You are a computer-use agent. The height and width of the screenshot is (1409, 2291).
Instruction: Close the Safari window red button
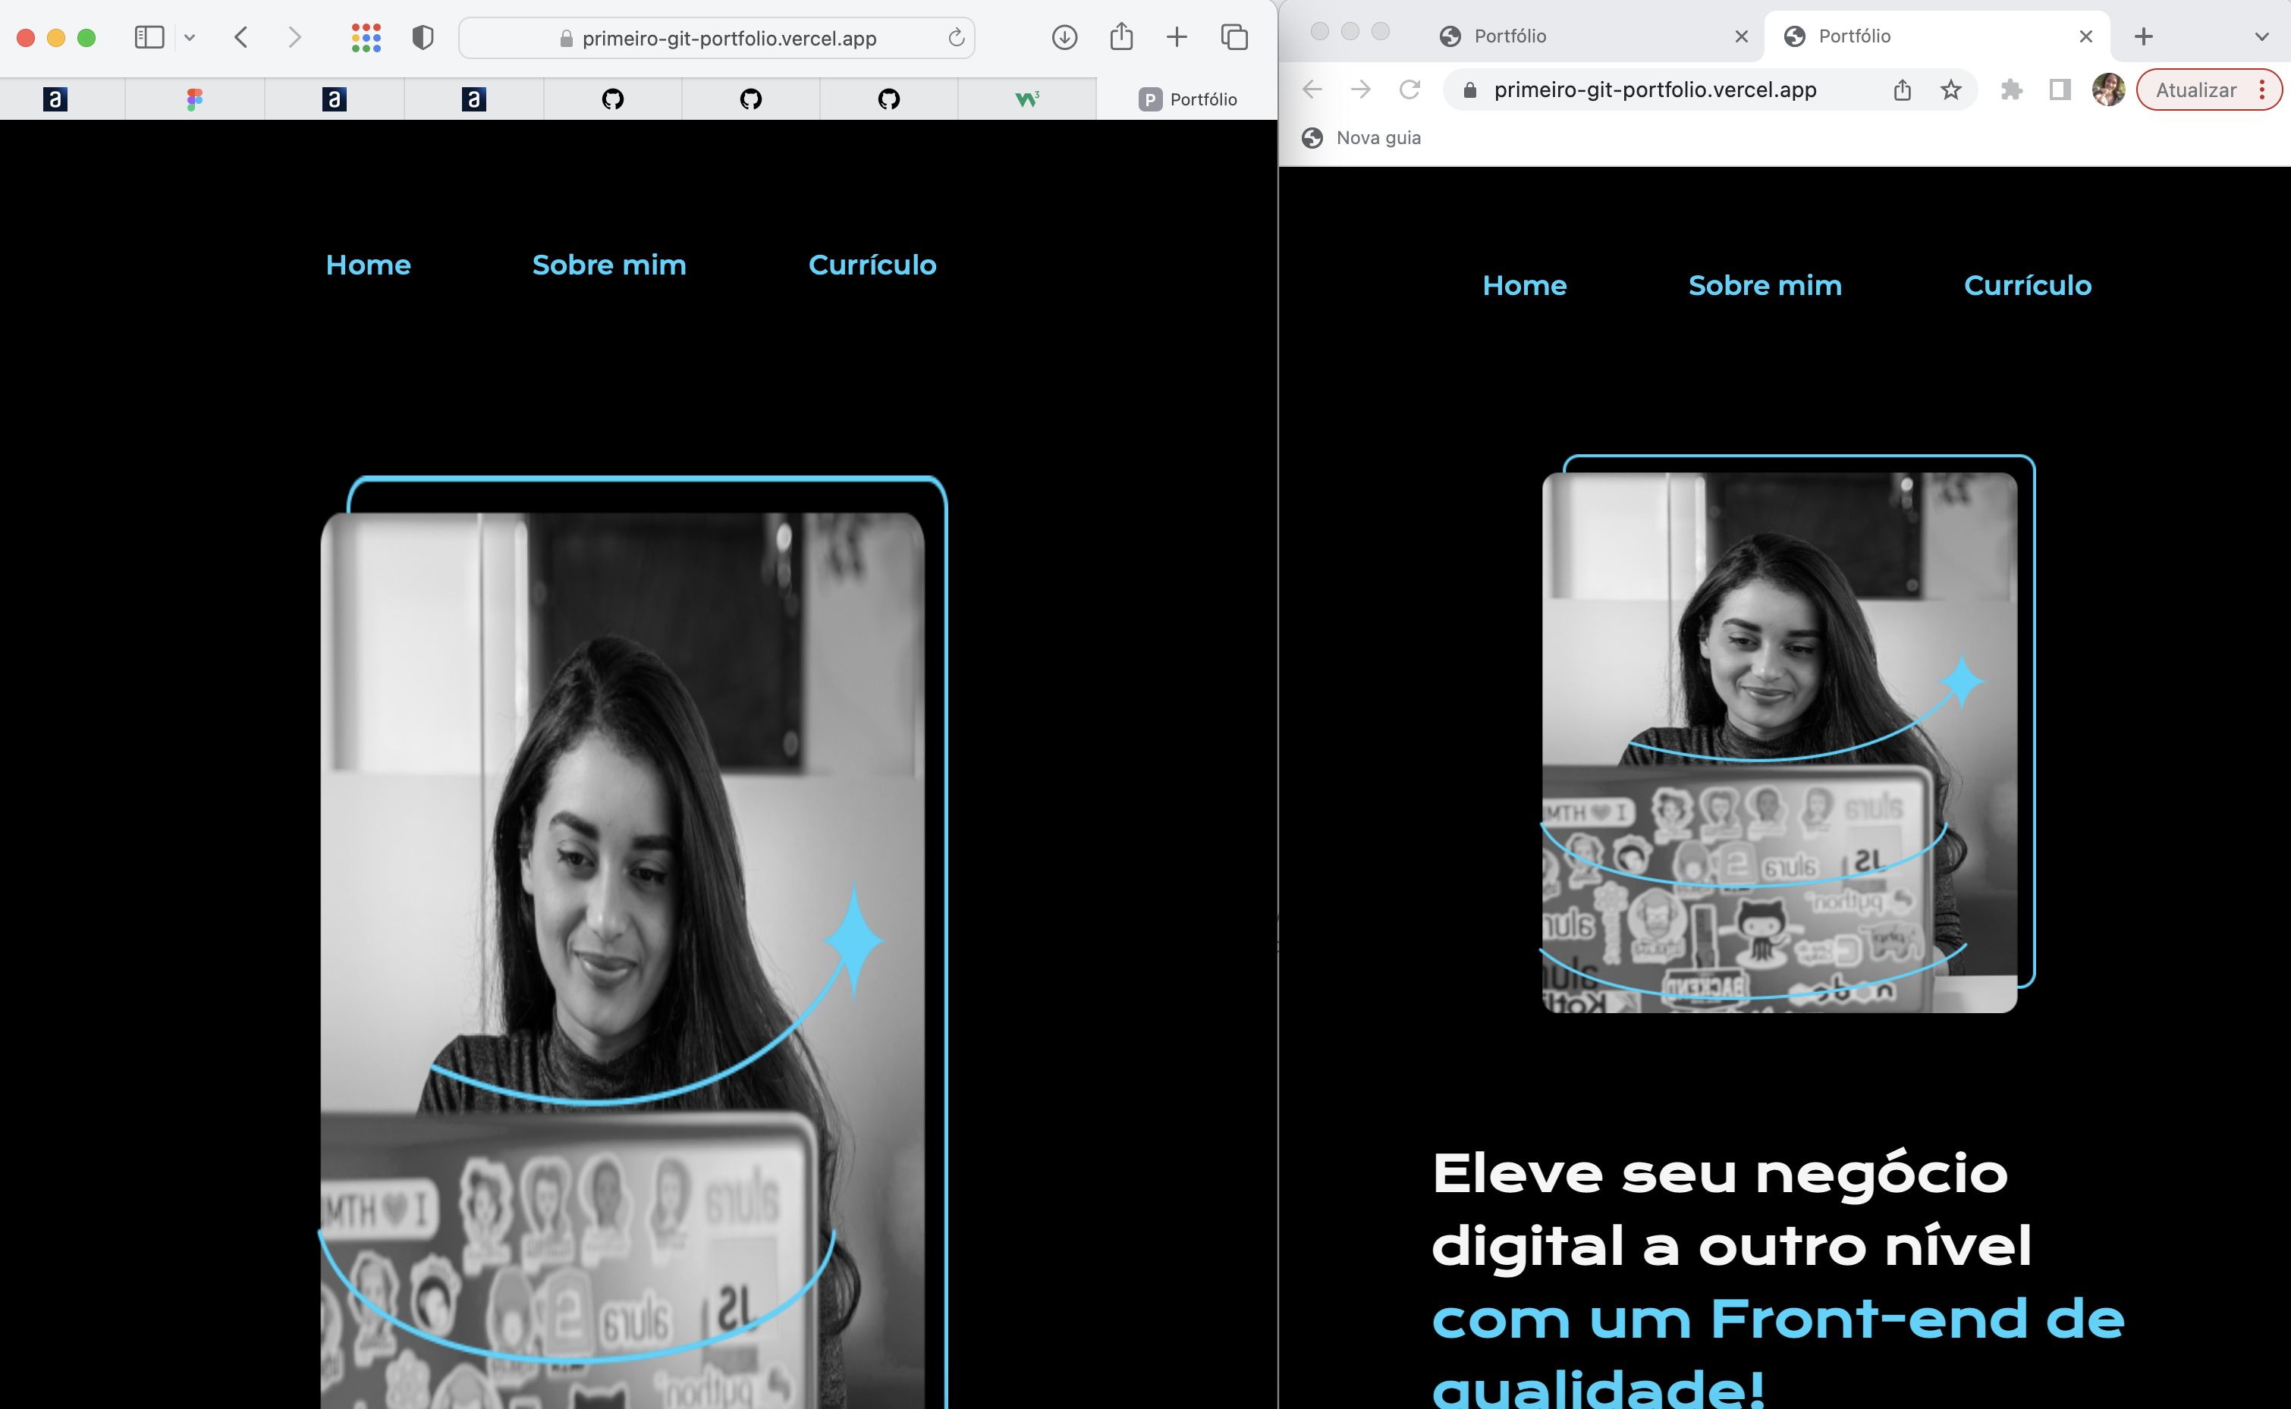pyautogui.click(x=26, y=37)
